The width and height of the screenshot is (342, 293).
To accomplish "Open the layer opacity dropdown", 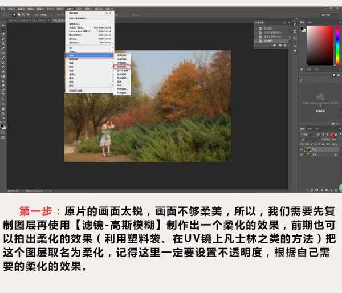I will click(x=333, y=139).
